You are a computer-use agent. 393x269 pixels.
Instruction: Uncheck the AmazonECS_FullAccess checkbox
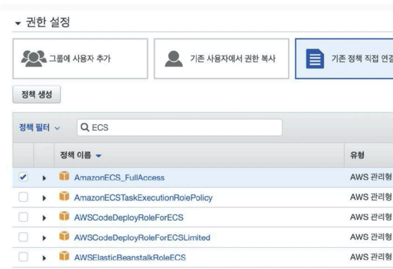point(23,177)
